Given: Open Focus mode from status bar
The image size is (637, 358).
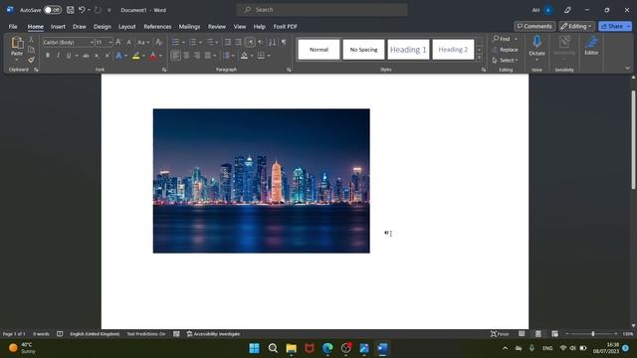Looking at the screenshot, I should click(500, 334).
